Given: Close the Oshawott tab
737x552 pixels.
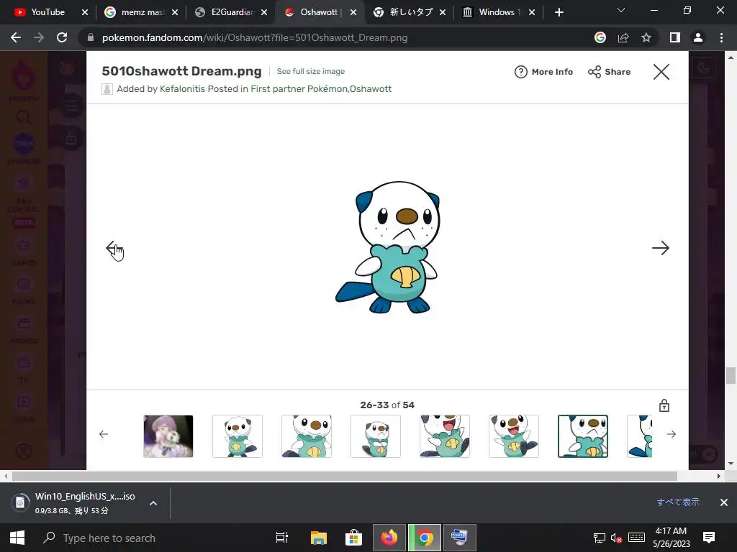Looking at the screenshot, I should tap(353, 12).
